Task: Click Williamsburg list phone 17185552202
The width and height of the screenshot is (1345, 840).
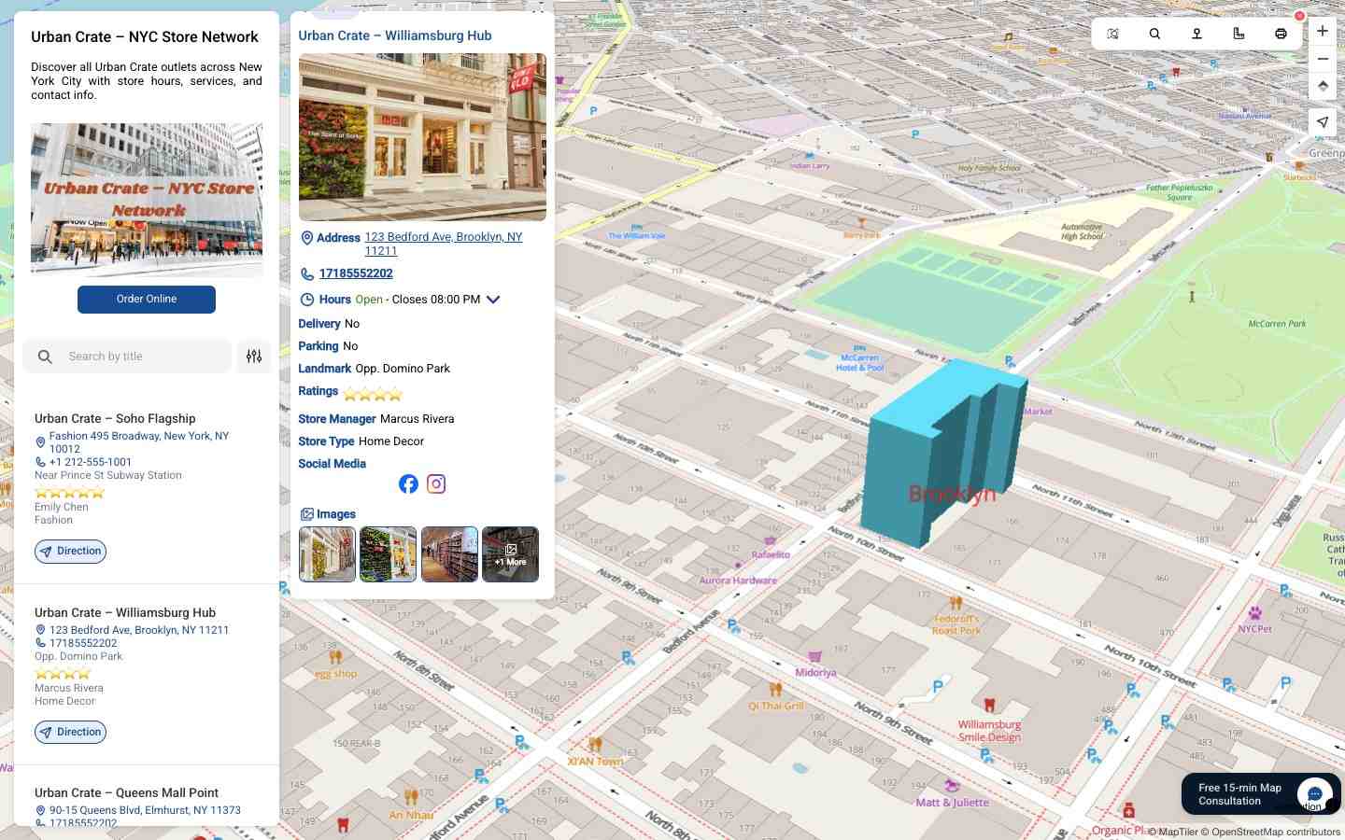Action: 83,643
